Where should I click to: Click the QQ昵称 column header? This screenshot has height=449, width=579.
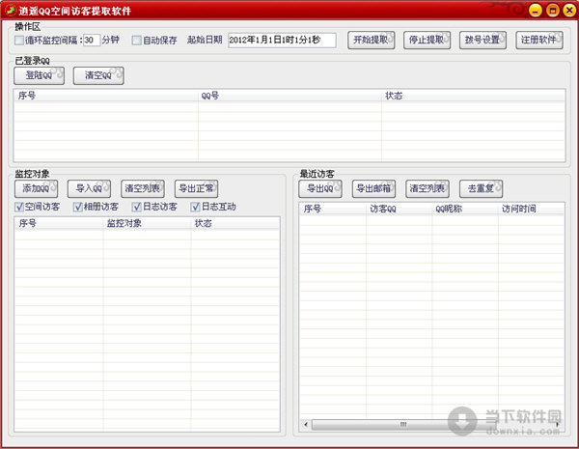tap(465, 209)
